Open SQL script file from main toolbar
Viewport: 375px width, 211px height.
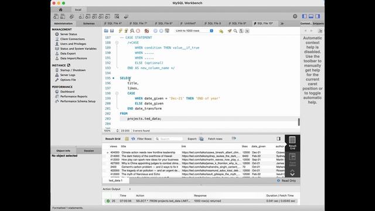point(63,16)
